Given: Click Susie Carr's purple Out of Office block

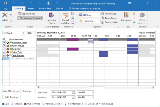Looking at the screenshot, I should coord(73,49).
